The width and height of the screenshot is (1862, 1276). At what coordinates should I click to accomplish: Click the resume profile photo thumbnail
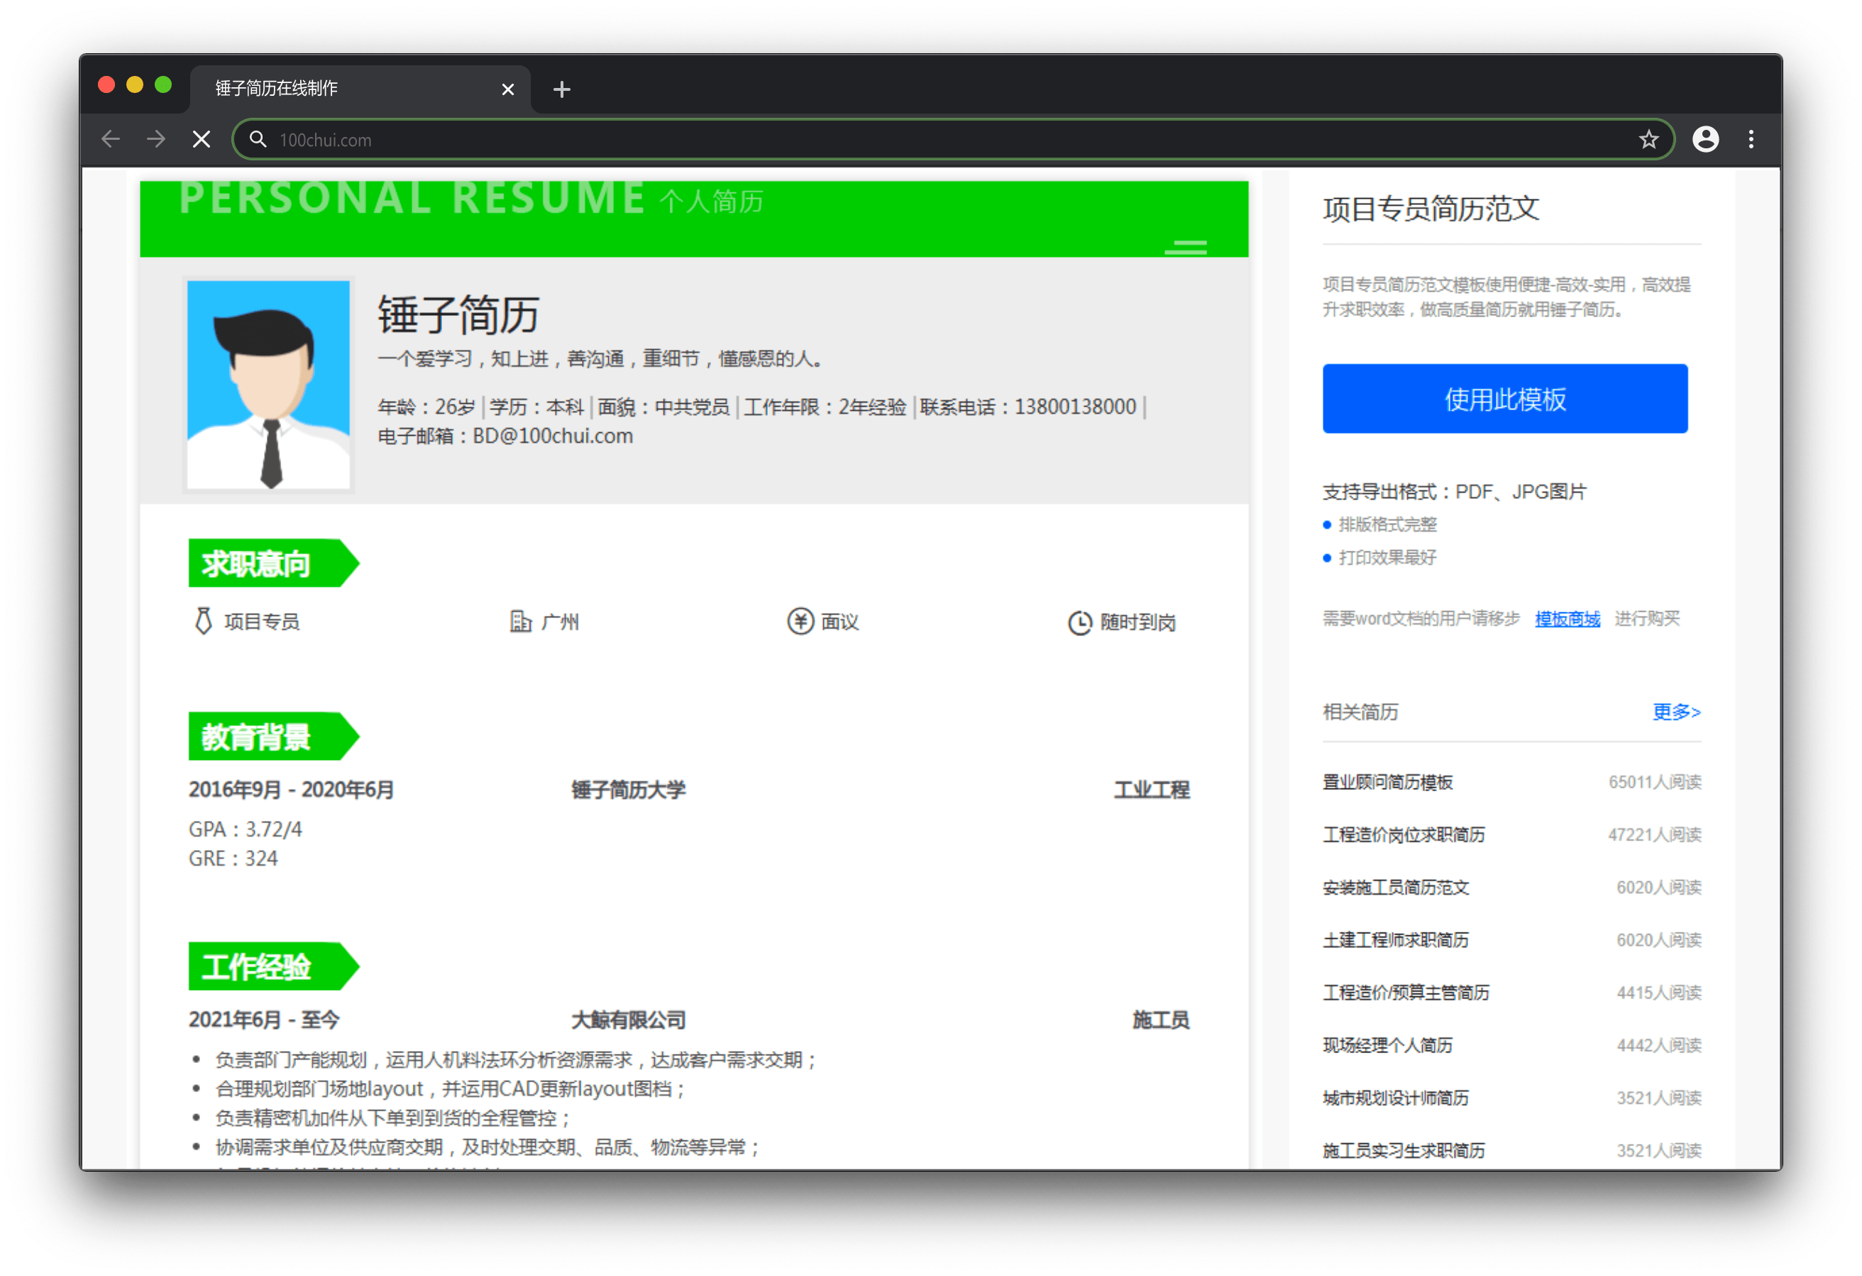268,384
